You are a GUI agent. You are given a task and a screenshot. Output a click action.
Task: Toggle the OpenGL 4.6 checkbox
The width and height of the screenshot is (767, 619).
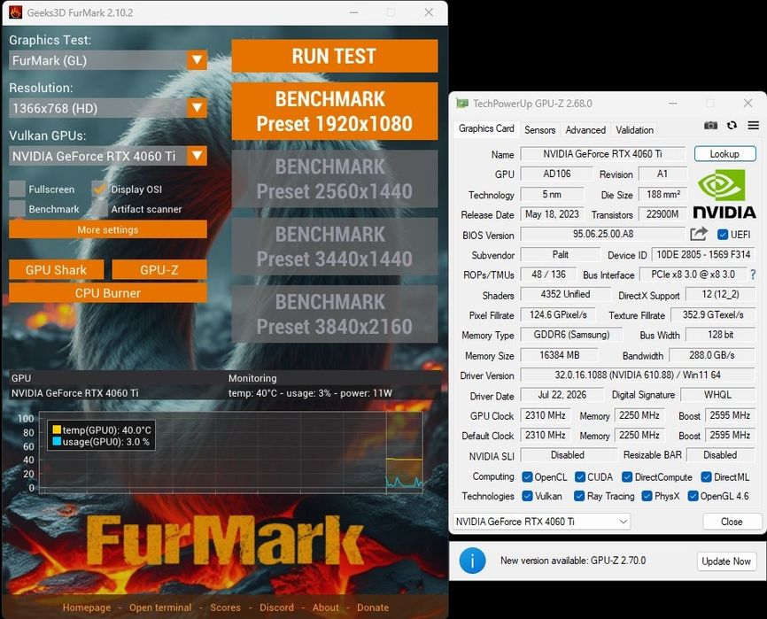(x=693, y=496)
